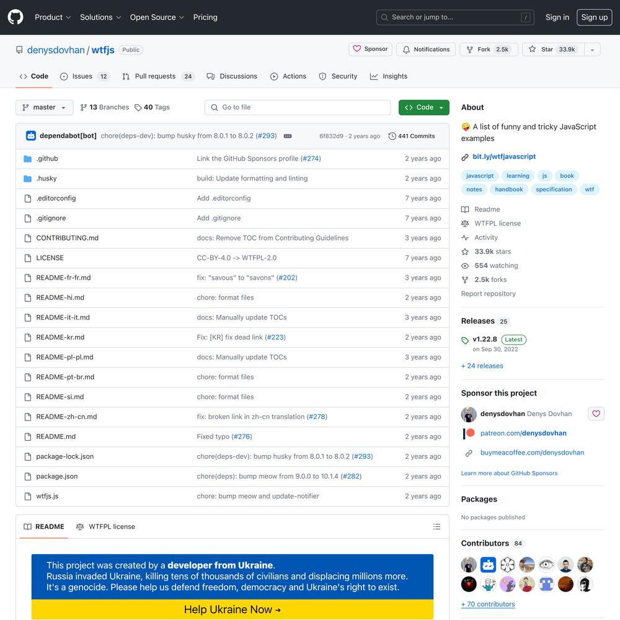Open the CONTRIBUTING.md file
620x620 pixels.
pyautogui.click(x=67, y=238)
